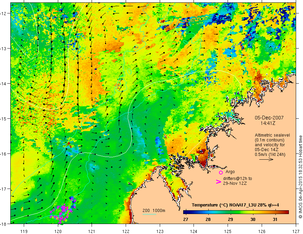Click latitude axis label -15
The image size is (303, 234).
(x=4, y=118)
